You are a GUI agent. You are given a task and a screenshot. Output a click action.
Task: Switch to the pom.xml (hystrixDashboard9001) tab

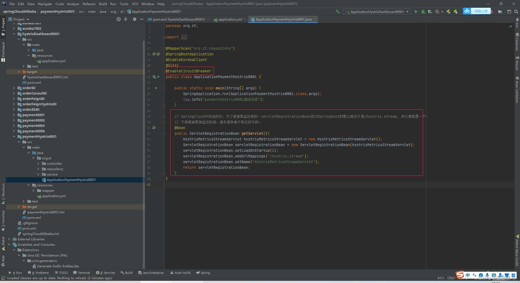coord(179,19)
